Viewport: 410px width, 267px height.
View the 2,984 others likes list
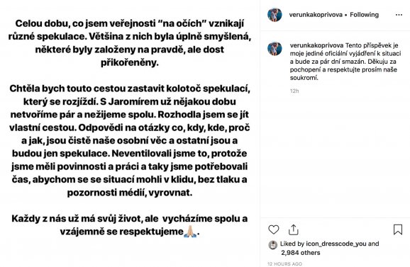(x=301, y=253)
